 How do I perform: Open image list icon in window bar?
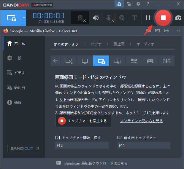coord(157,31)
